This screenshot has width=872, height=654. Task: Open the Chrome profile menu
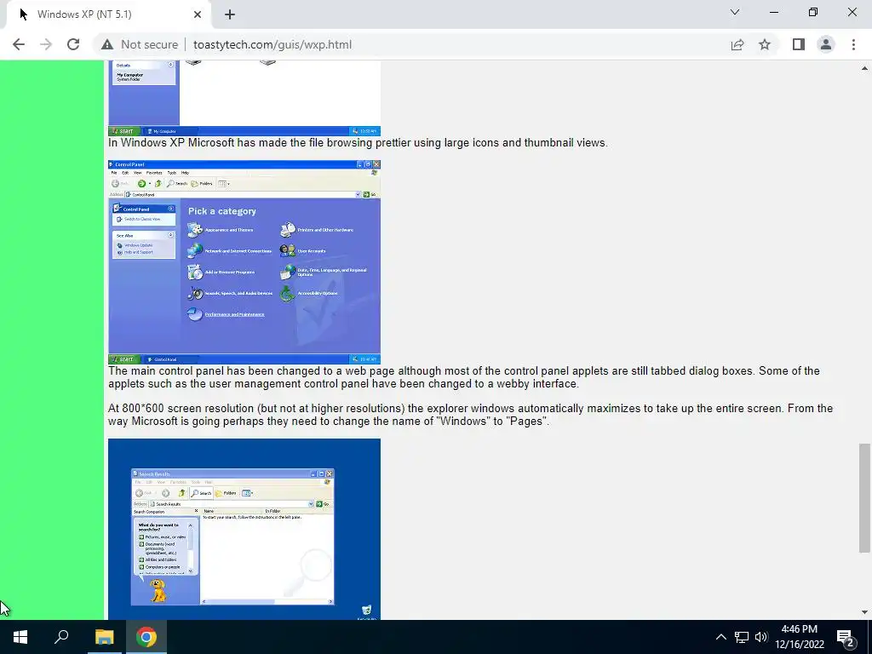pos(826,44)
